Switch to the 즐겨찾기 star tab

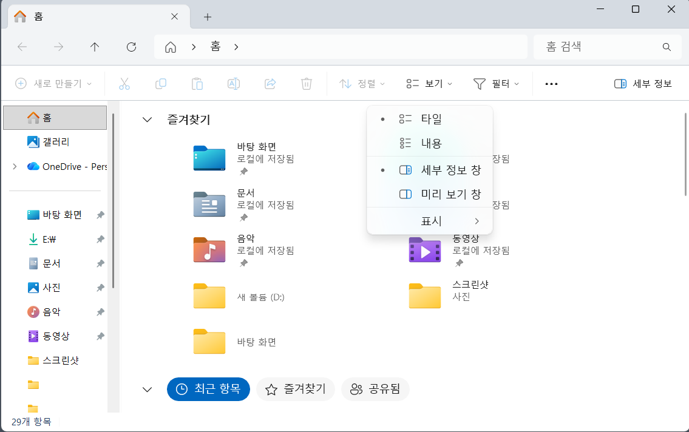(295, 389)
